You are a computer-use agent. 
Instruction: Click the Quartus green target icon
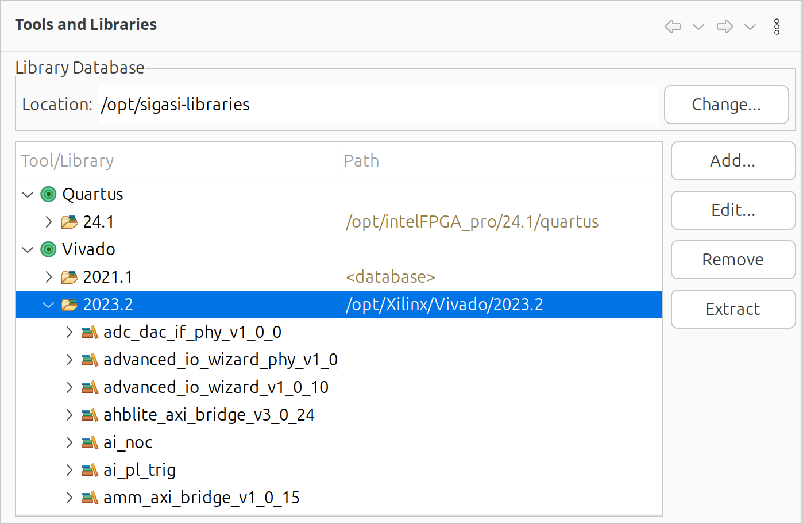[x=49, y=194]
